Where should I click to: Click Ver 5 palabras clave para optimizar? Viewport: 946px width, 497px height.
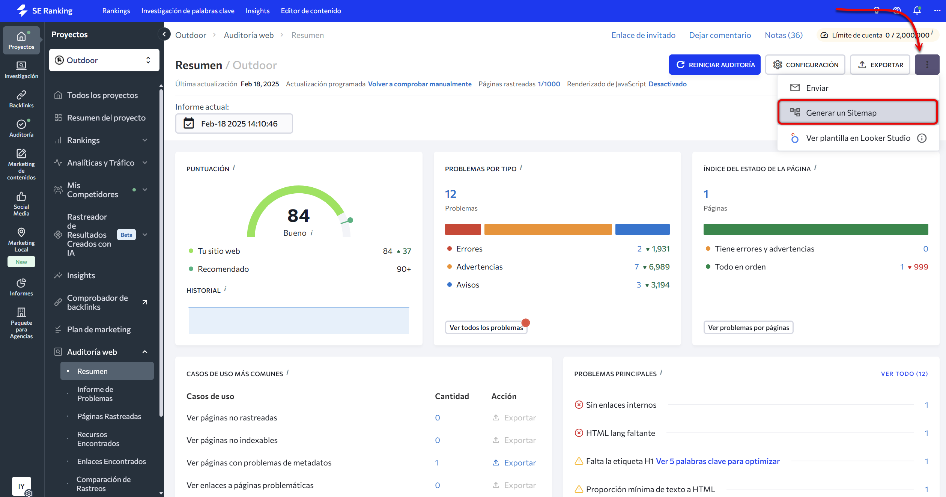coord(717,461)
